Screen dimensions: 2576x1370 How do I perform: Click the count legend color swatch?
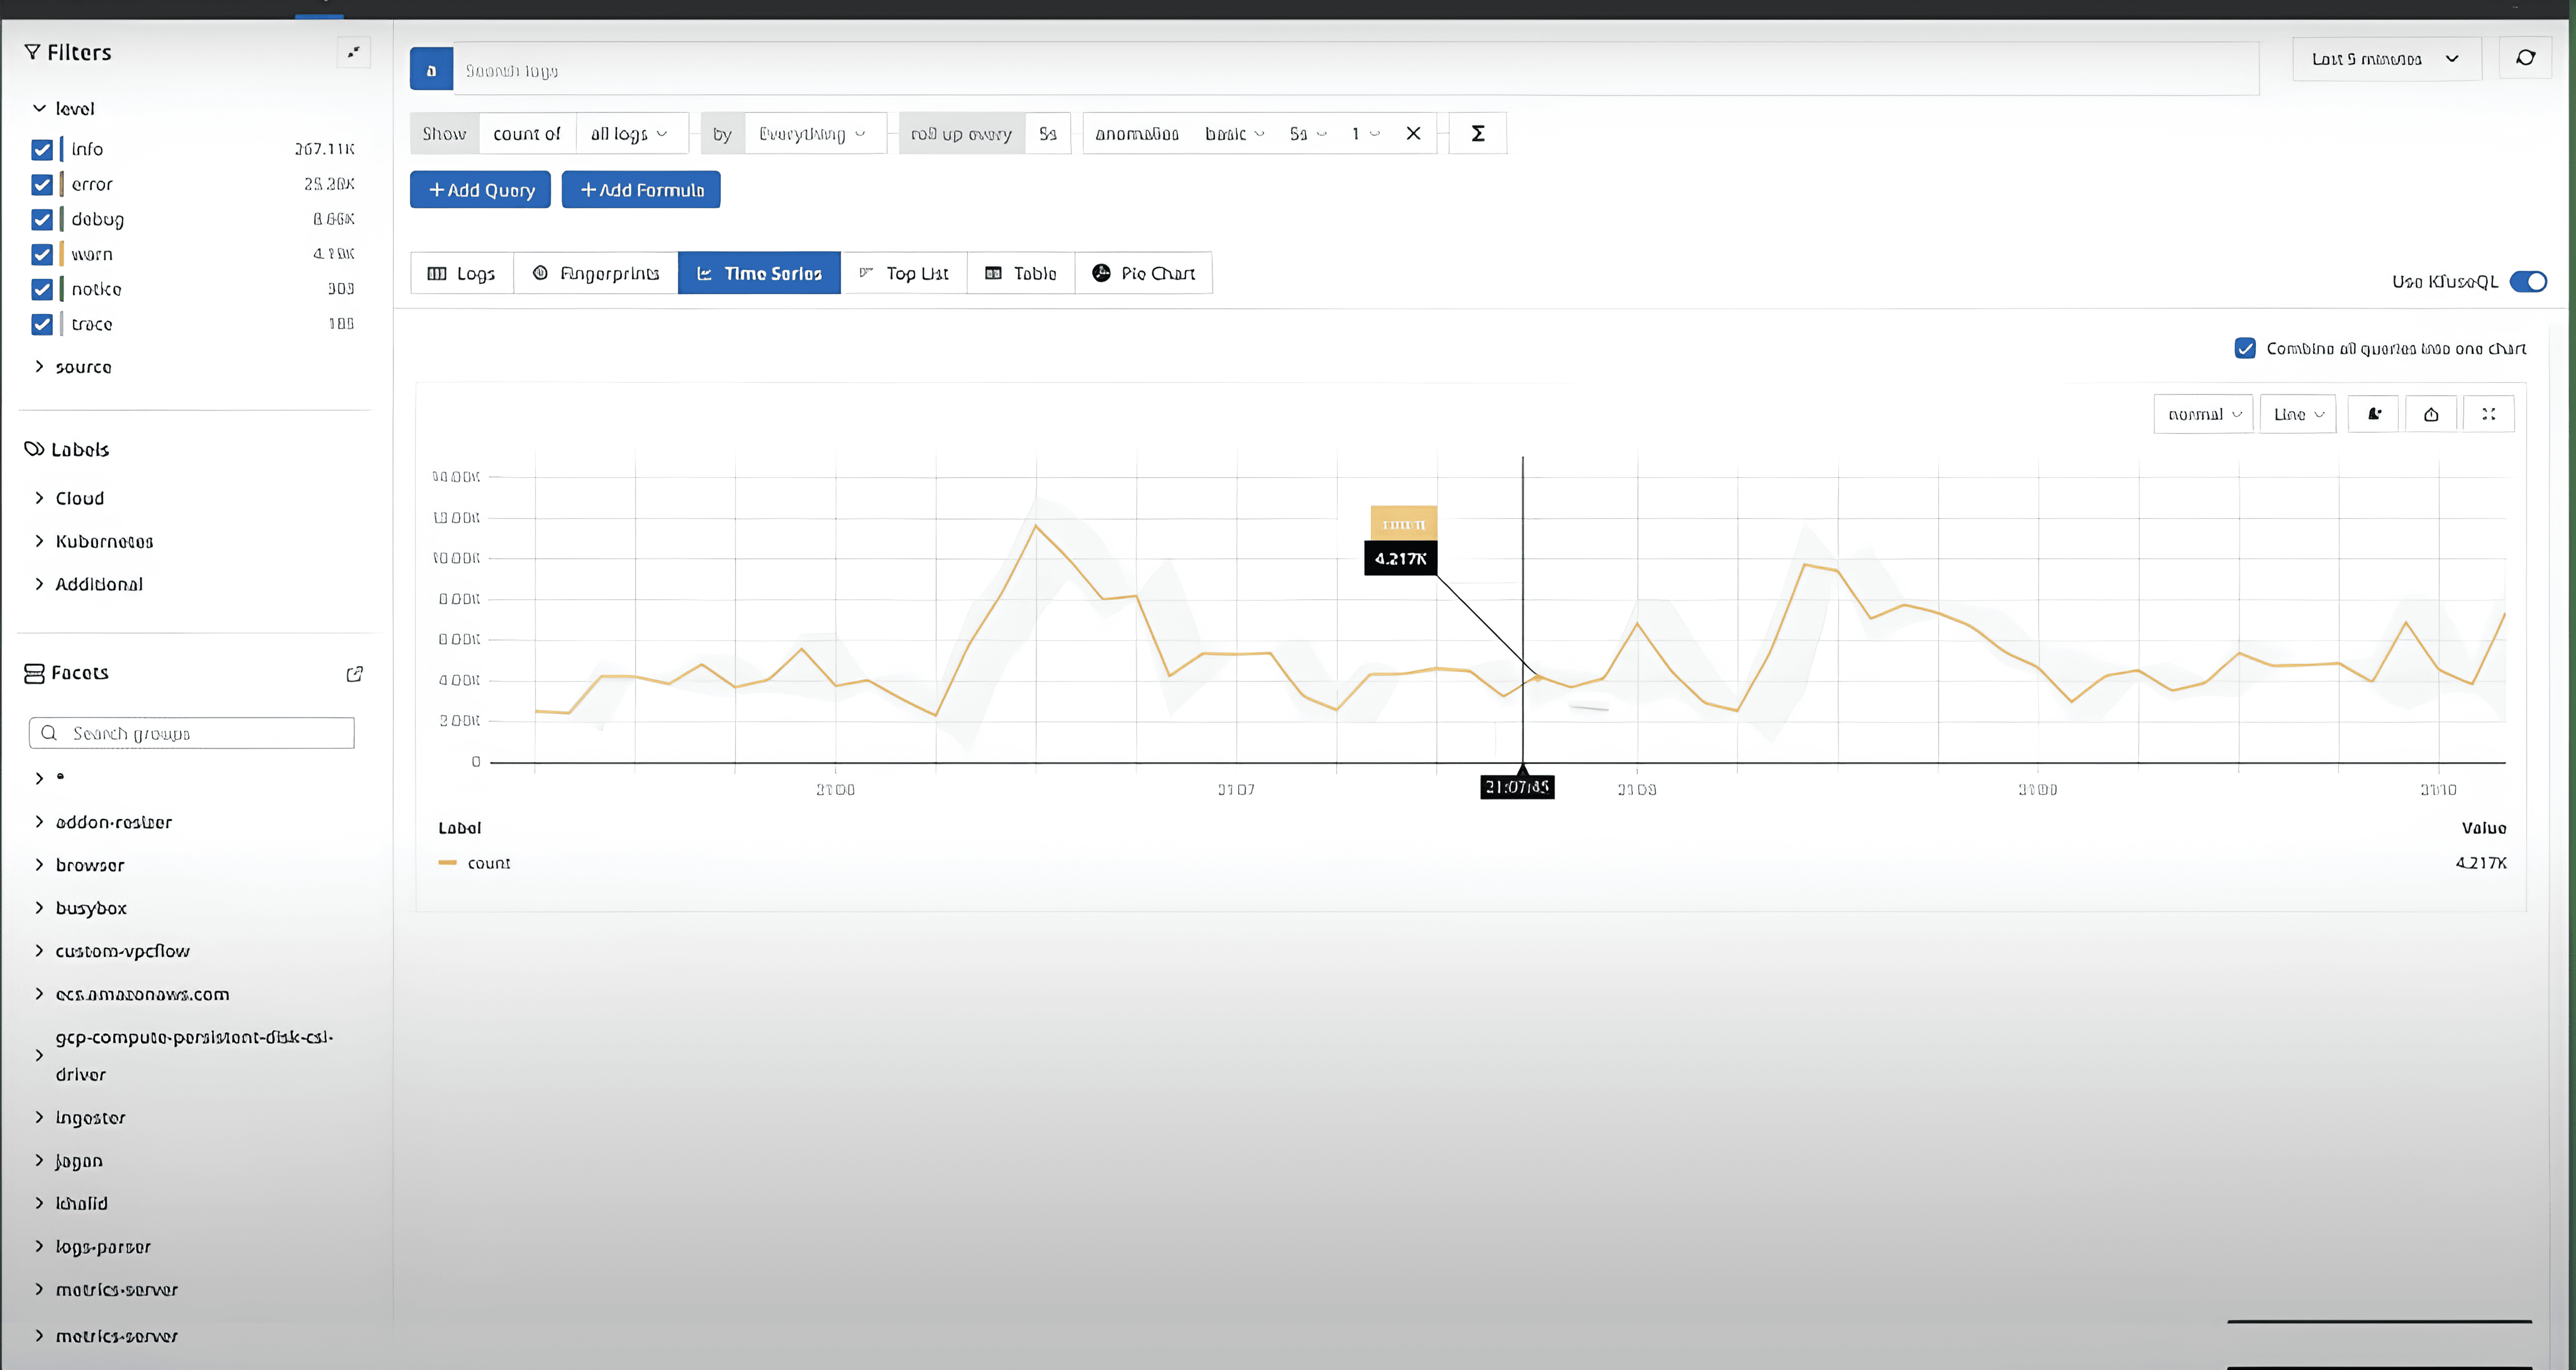point(447,863)
